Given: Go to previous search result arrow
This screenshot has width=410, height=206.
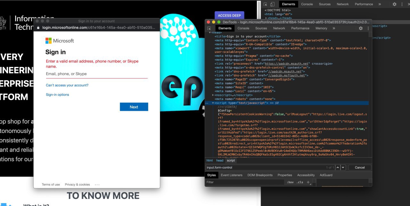Looking at the screenshot, I should [x=338, y=167].
